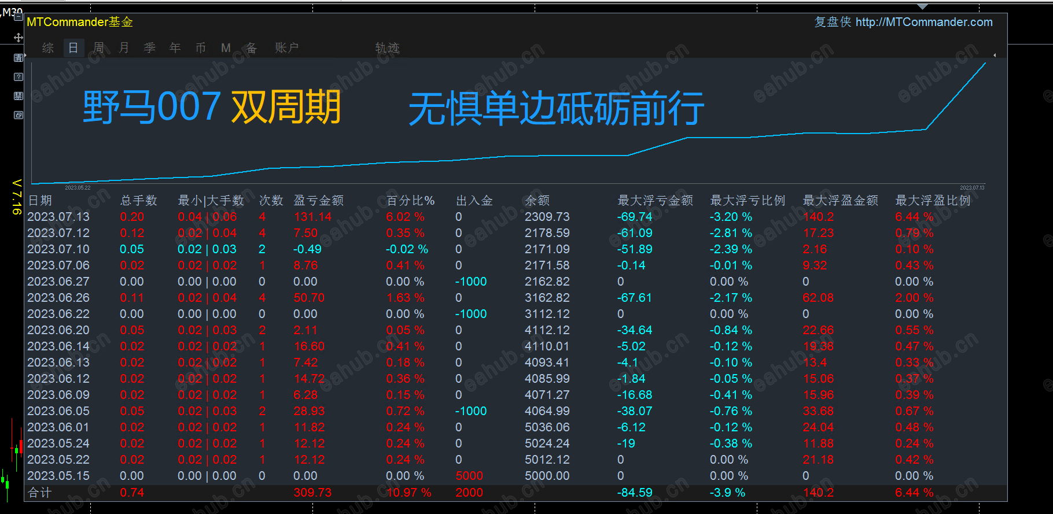1053x514 pixels.
Task: Switch to the 备 tab
Action: pyautogui.click(x=252, y=48)
